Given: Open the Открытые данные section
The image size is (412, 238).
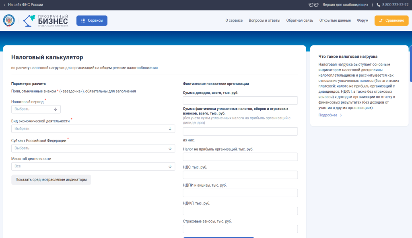Looking at the screenshot, I should coord(335,20).
